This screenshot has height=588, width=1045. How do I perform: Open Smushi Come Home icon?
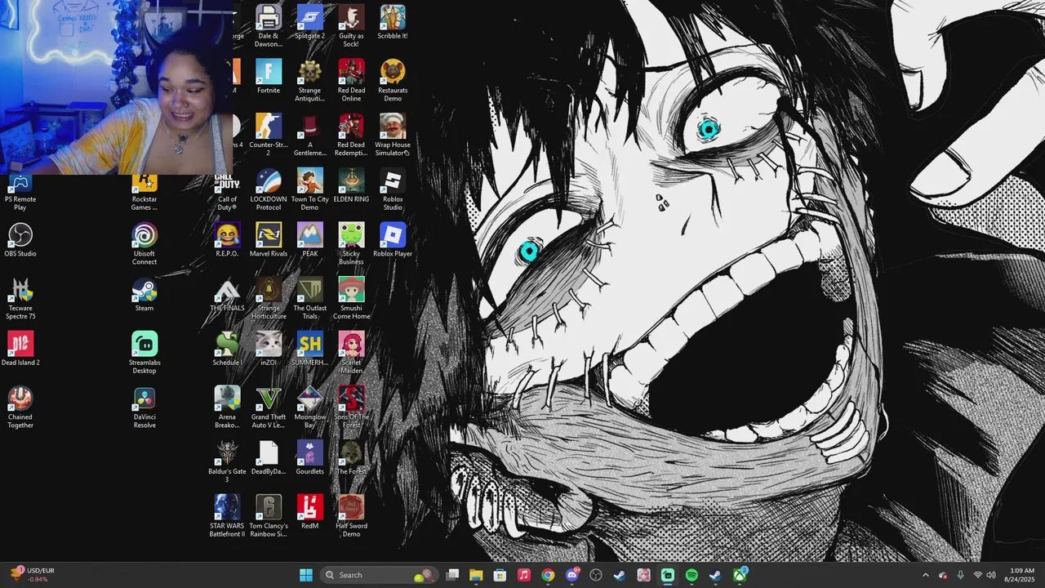tap(351, 298)
